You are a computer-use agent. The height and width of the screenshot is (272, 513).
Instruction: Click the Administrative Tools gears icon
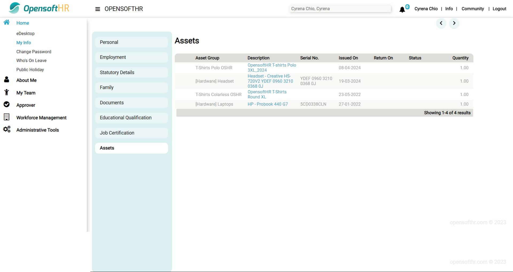tap(6, 130)
